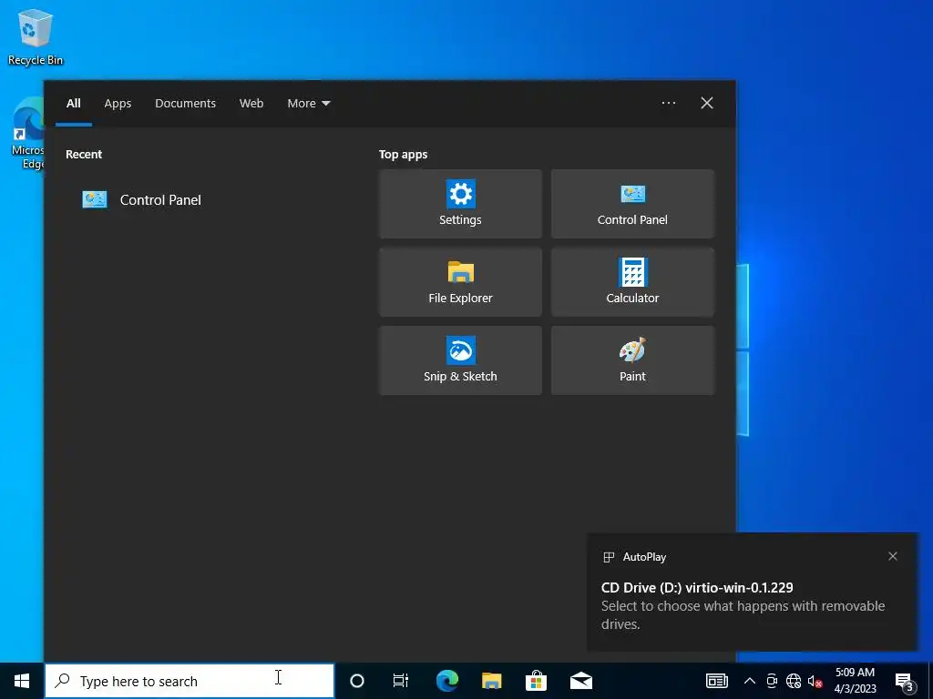
Task: Open Cortana from the taskbar
Action: pyautogui.click(x=356, y=681)
